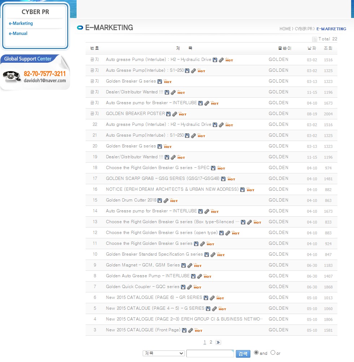
Task: Click the HOT badge on row 17 Scarp Grab
Action: click(231, 179)
